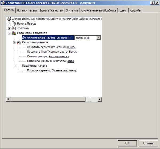Click the Отмена button

pyautogui.click(x=148, y=143)
